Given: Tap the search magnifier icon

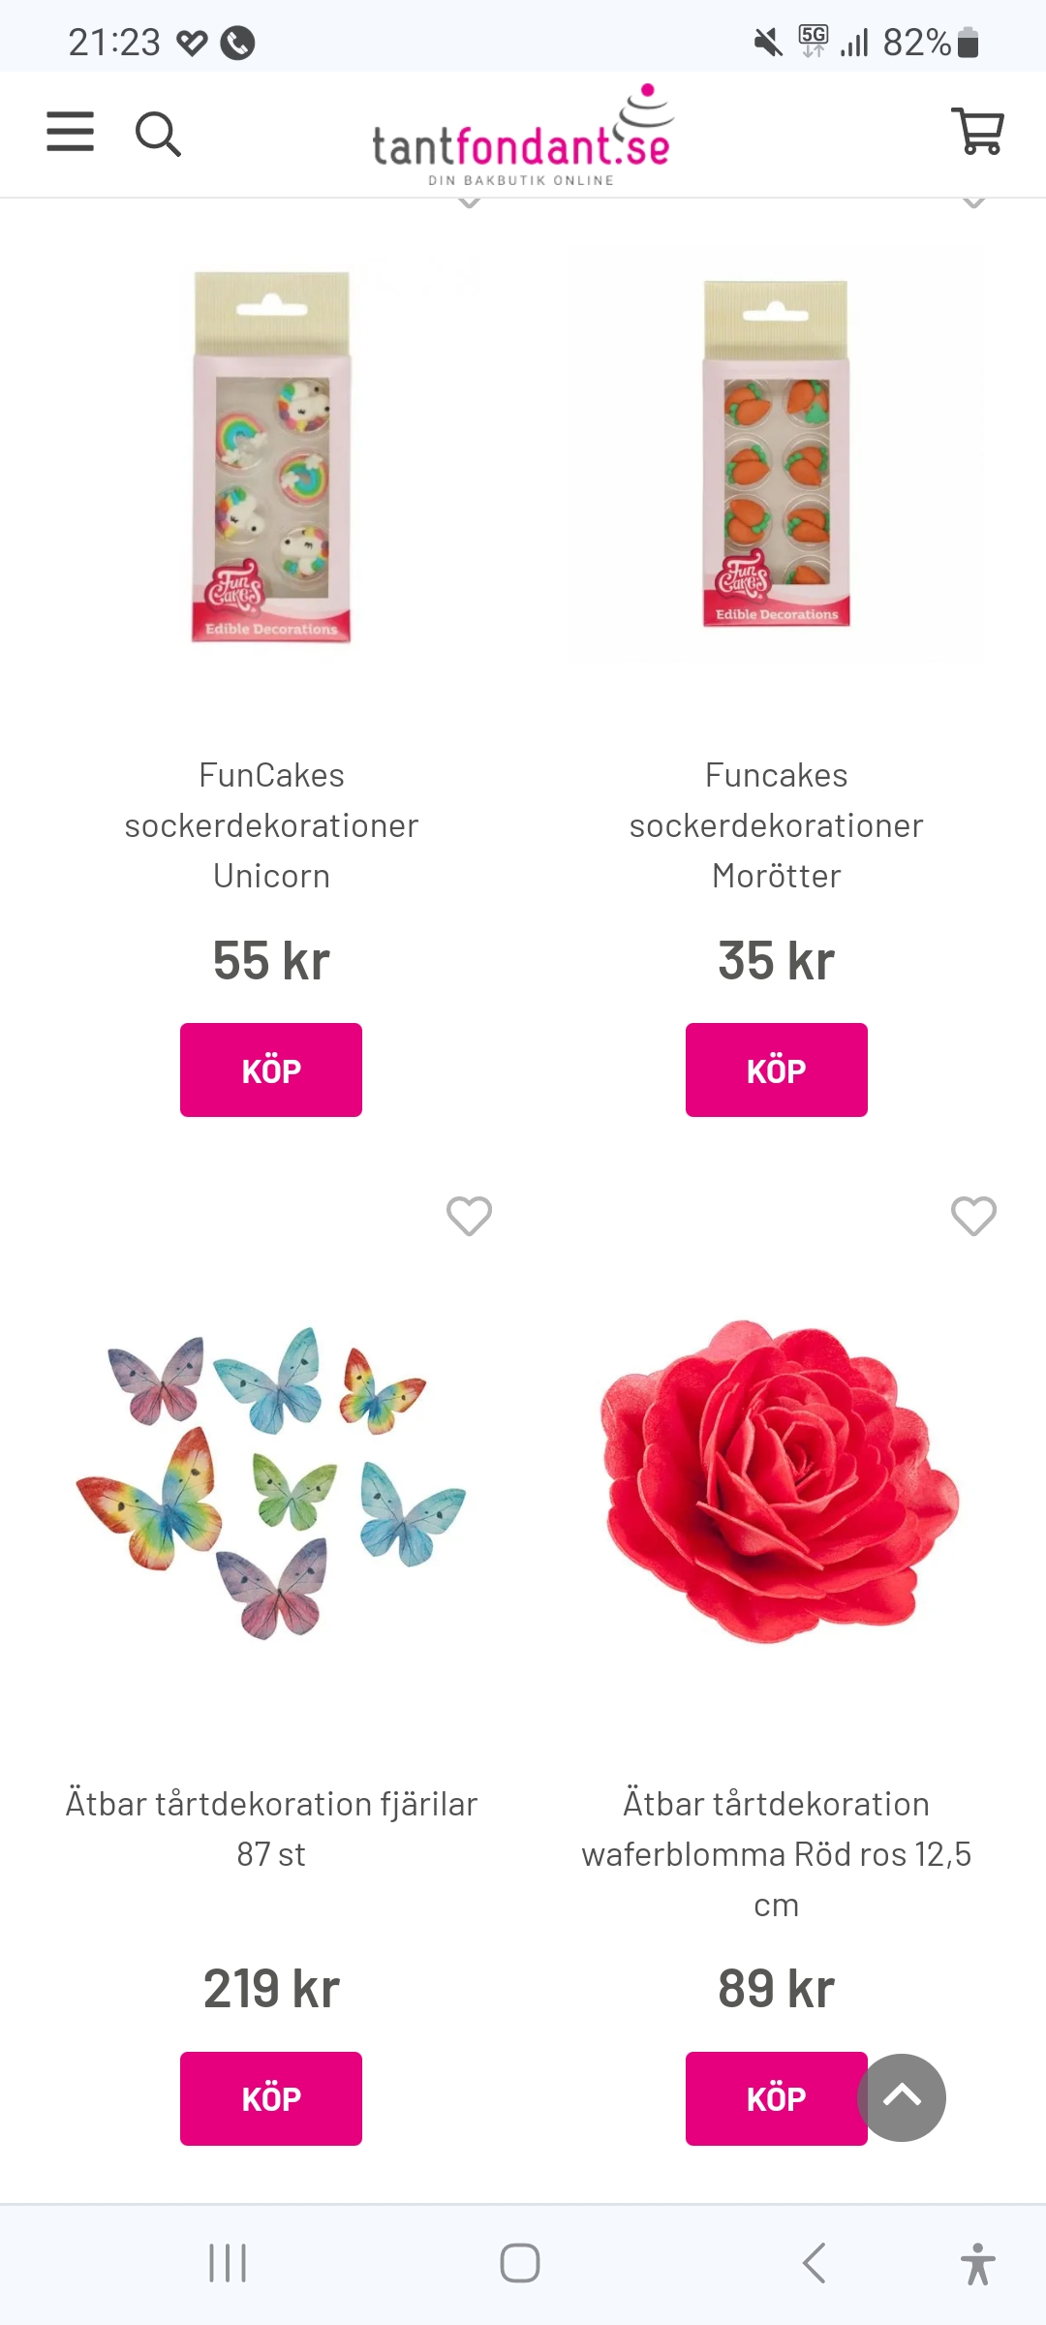Looking at the screenshot, I should [158, 134].
